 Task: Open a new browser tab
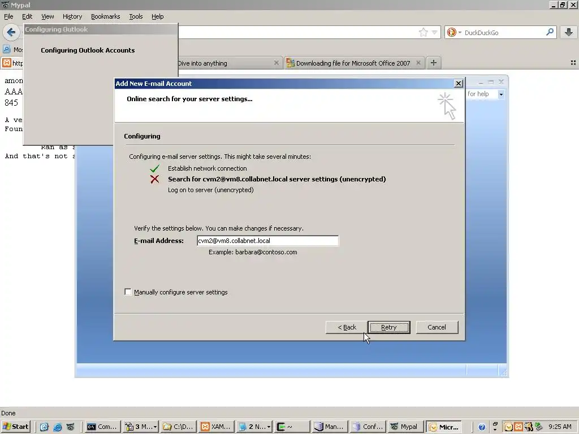click(x=434, y=63)
